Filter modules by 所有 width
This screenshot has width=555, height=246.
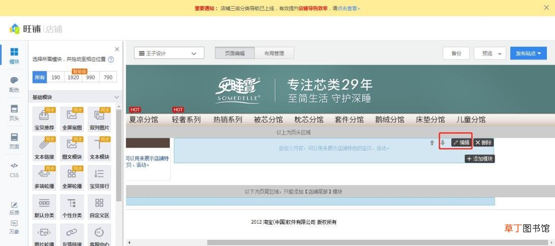tap(40, 77)
